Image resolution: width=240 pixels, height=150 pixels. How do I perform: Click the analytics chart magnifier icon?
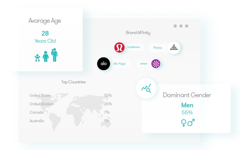click(x=146, y=88)
